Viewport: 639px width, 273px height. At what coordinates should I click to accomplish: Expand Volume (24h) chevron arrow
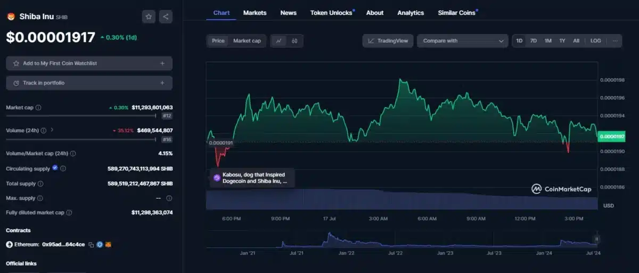click(x=52, y=130)
